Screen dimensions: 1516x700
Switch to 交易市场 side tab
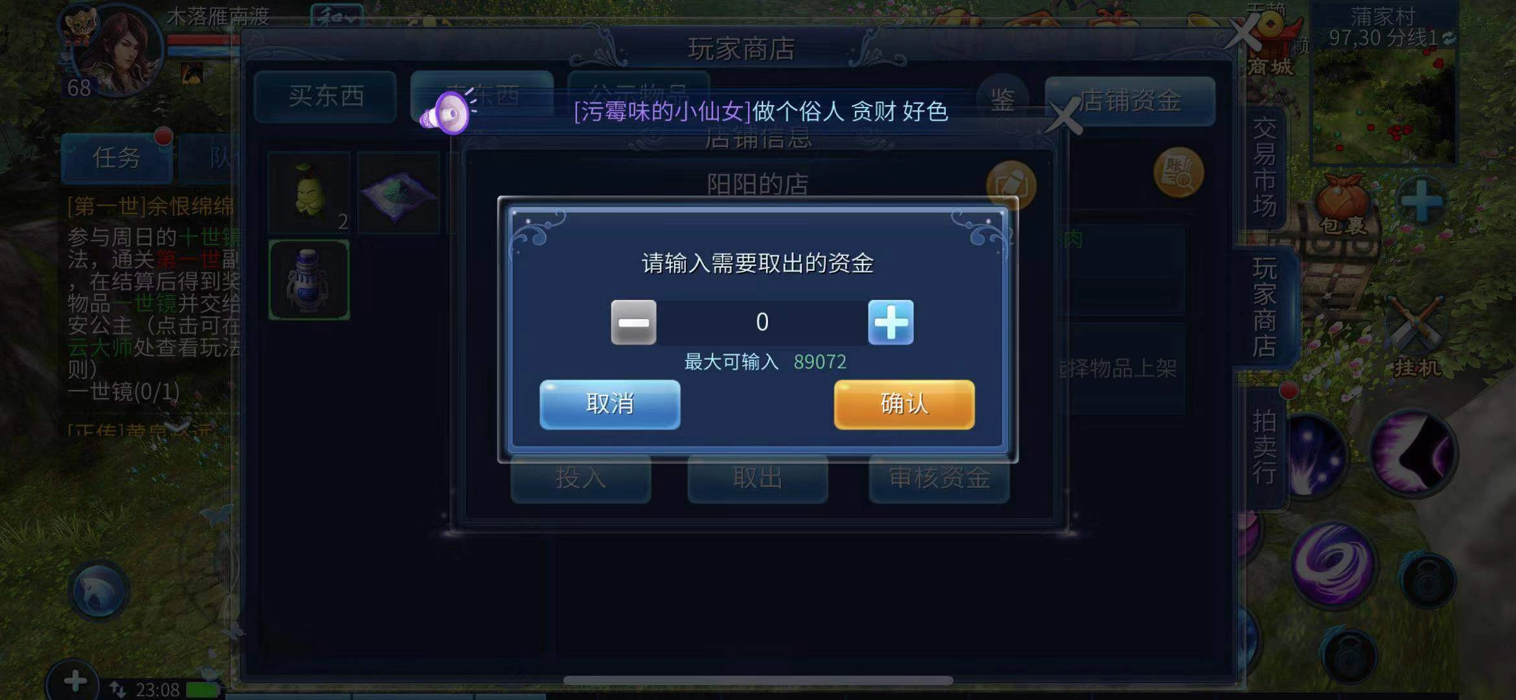(1265, 167)
